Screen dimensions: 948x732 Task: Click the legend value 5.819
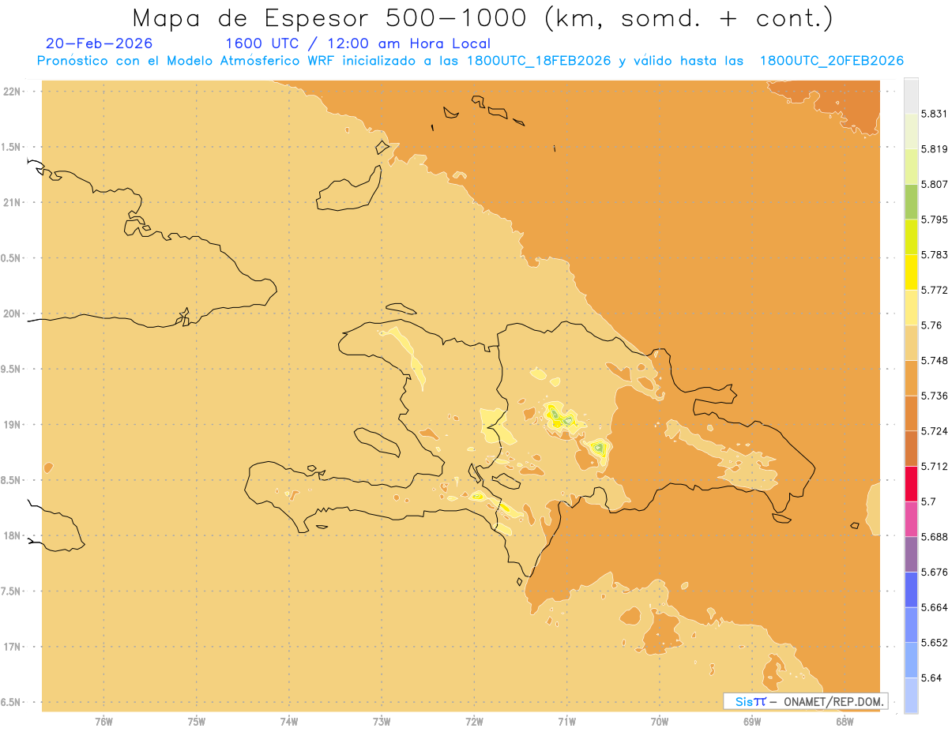pyautogui.click(x=934, y=148)
